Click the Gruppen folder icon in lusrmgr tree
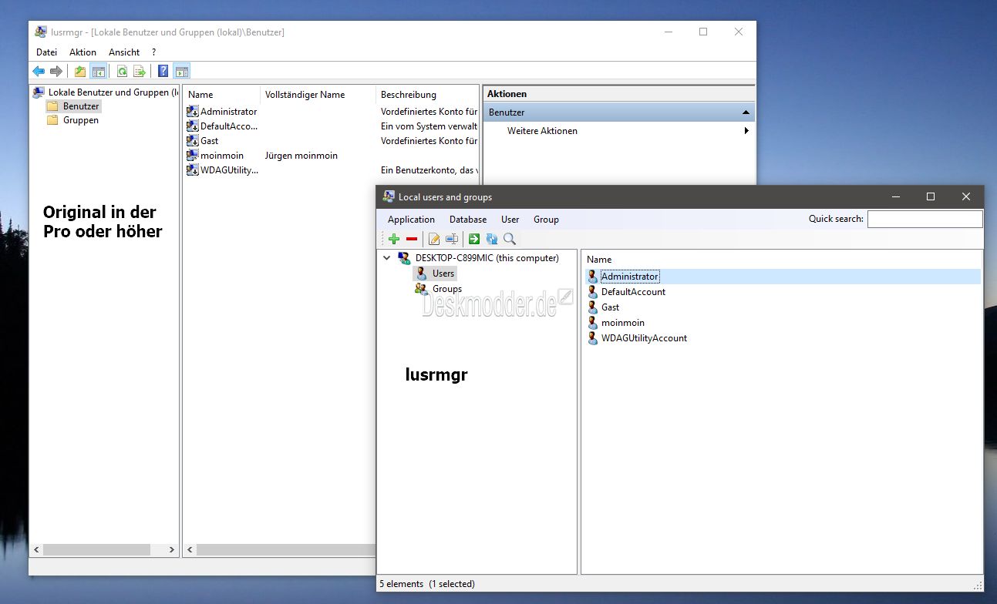 (52, 120)
